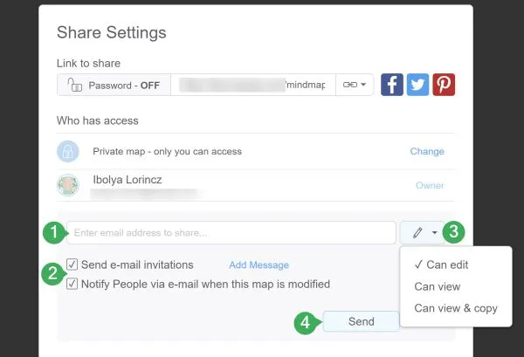Click the pencil edit permission icon
The height and width of the screenshot is (357, 524).
point(417,233)
